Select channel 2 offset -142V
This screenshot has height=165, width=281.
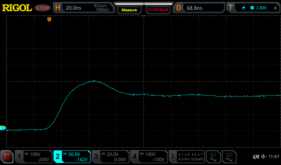pyautogui.click(x=82, y=159)
